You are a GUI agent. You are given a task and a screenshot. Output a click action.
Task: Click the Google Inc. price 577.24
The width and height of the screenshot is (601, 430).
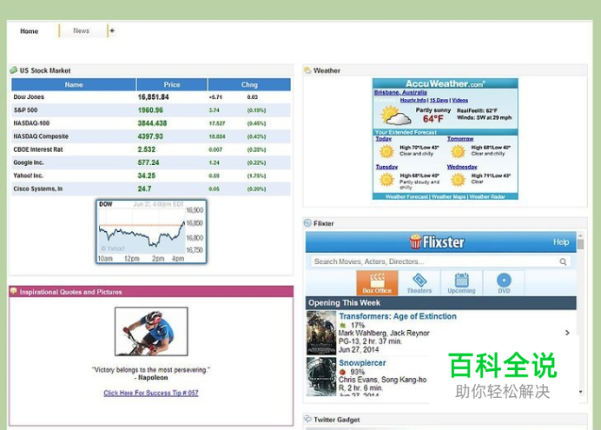point(149,162)
